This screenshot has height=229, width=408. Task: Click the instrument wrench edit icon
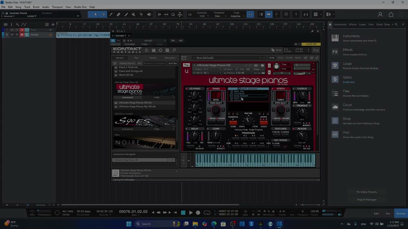(187, 65)
